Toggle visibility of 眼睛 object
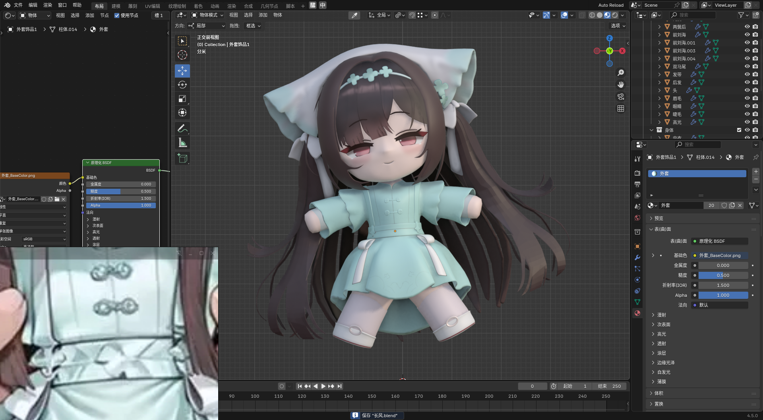This screenshot has width=763, height=420. pyautogui.click(x=747, y=106)
